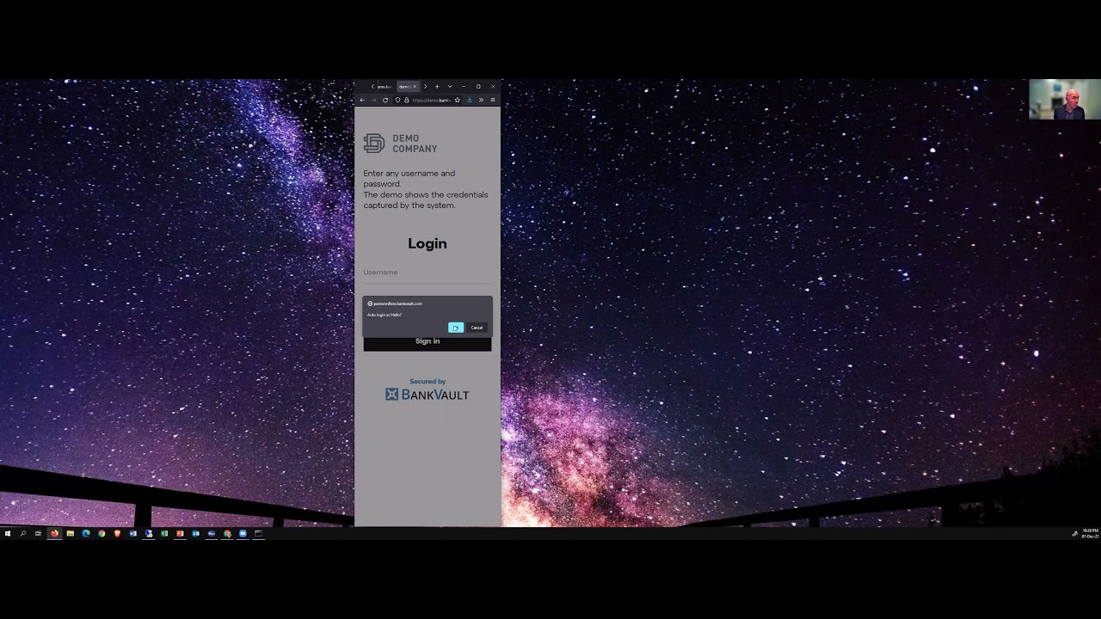The width and height of the screenshot is (1101, 619).
Task: Open the list all tabs dropdown
Action: [x=450, y=87]
